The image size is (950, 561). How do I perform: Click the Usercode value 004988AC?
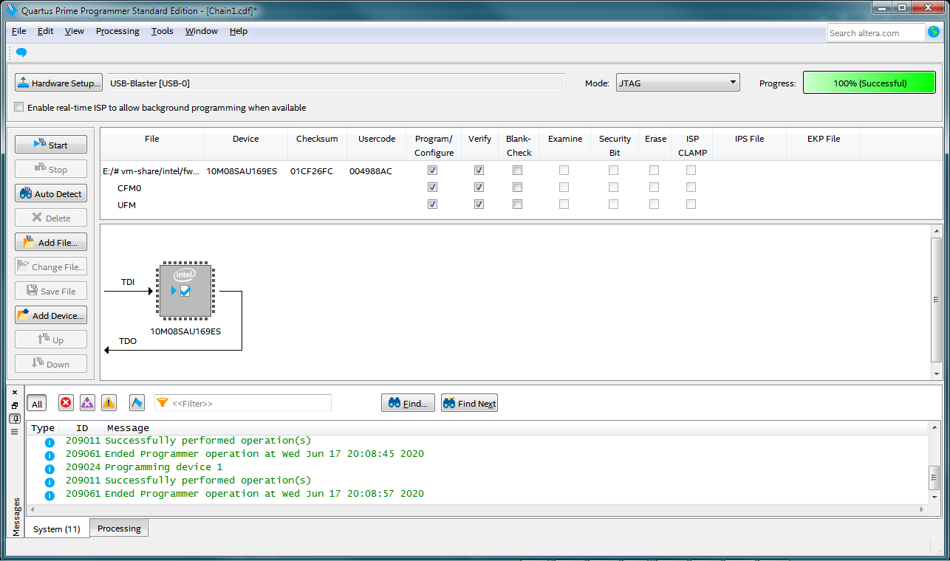click(371, 171)
